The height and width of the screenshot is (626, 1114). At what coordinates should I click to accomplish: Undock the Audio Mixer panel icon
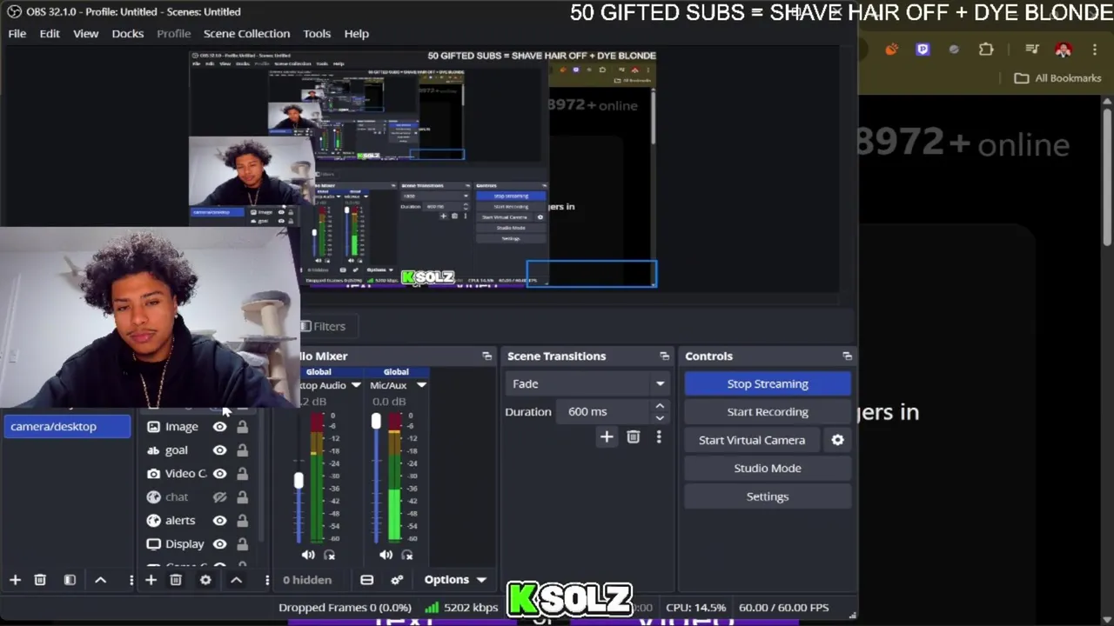(x=487, y=356)
